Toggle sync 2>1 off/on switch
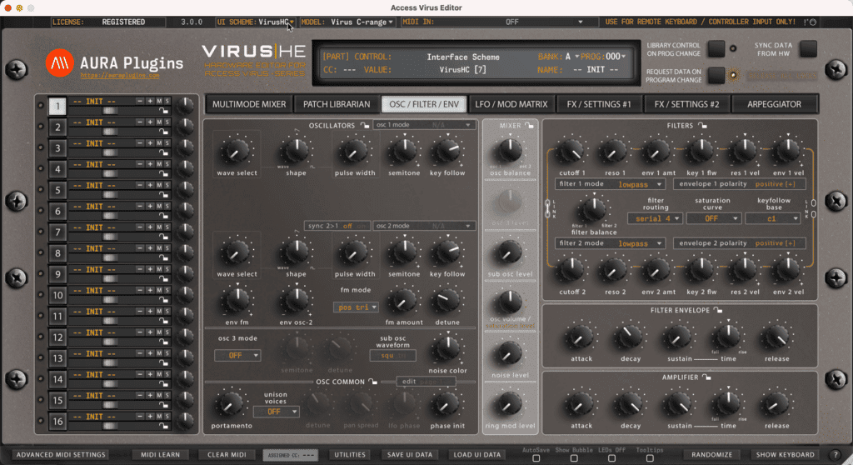 coord(337,226)
